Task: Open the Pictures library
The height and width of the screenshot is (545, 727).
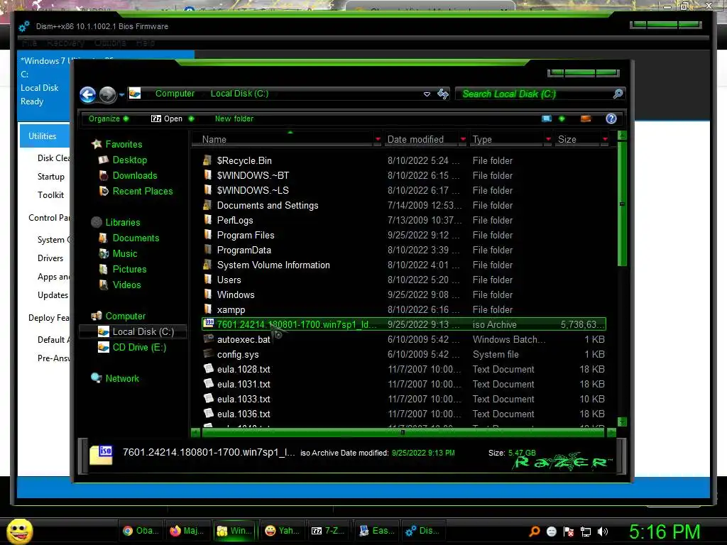Action: (x=129, y=269)
